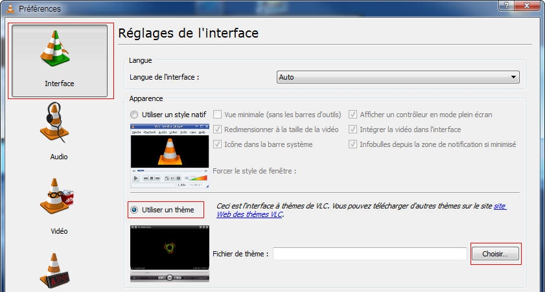
Task: Open the subtitles/OSD cone category icon
Action: pyautogui.click(x=56, y=271)
